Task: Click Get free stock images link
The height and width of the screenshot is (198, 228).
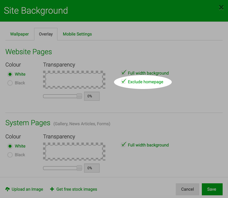Action: coord(77,189)
